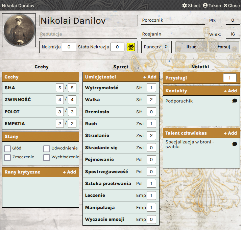Add a critical wound in Rany krytyczne
This screenshot has height=230, width=241.
click(x=69, y=172)
